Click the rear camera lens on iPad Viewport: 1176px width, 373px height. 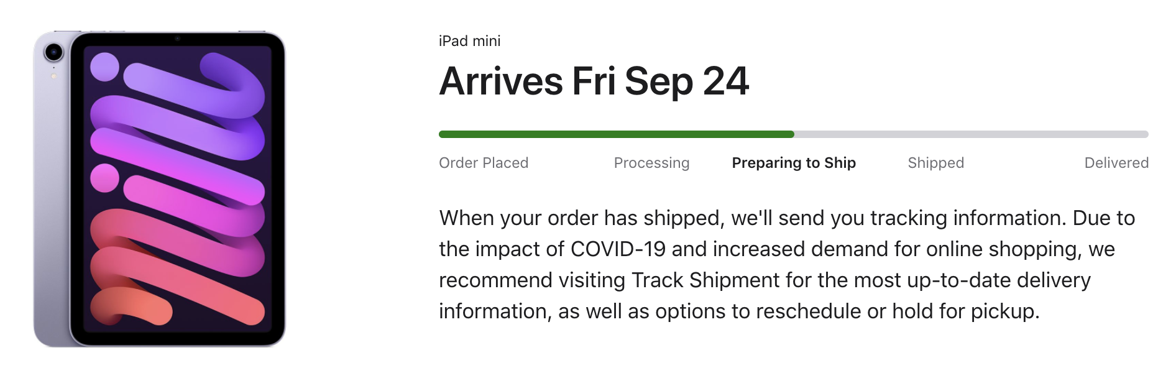(54, 52)
